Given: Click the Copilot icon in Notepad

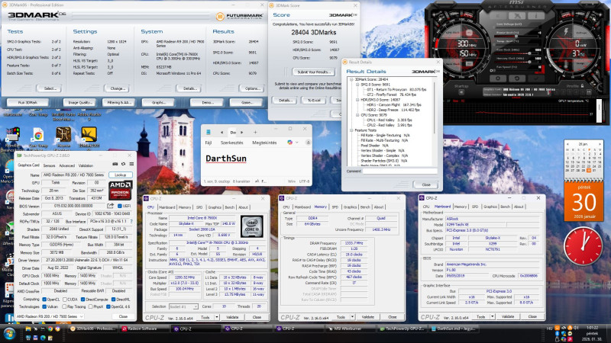Looking at the screenshot, I should click(289, 143).
